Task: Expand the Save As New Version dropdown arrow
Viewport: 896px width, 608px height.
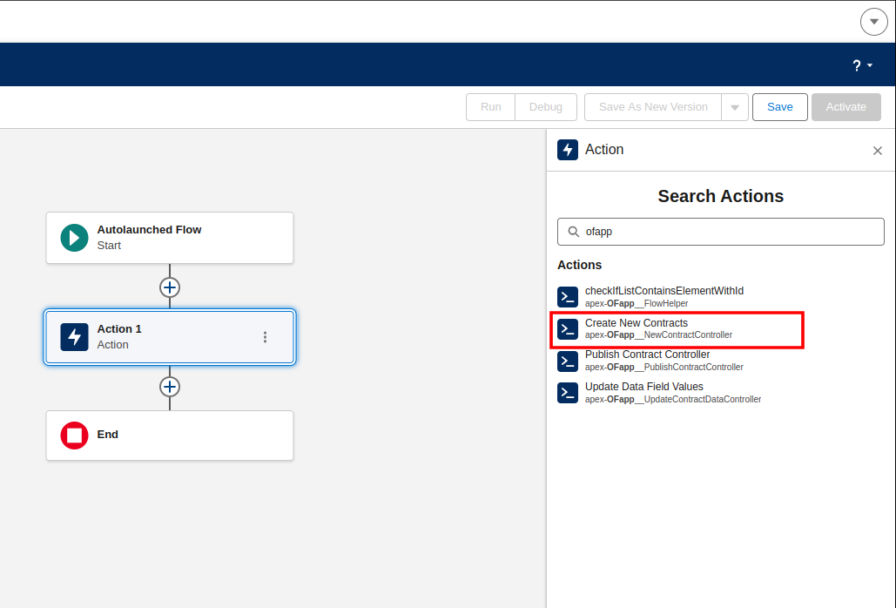Action: click(735, 107)
